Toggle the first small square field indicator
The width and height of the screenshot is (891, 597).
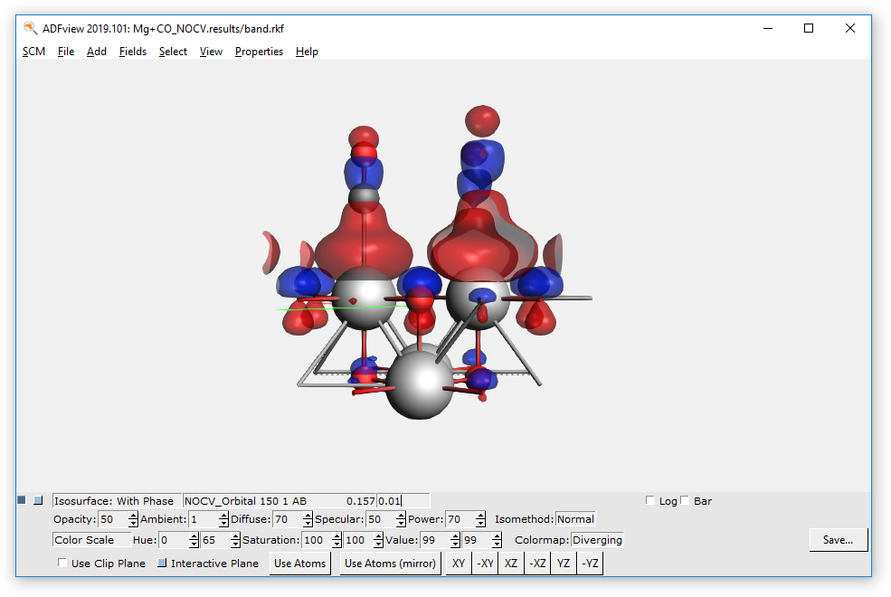20,499
